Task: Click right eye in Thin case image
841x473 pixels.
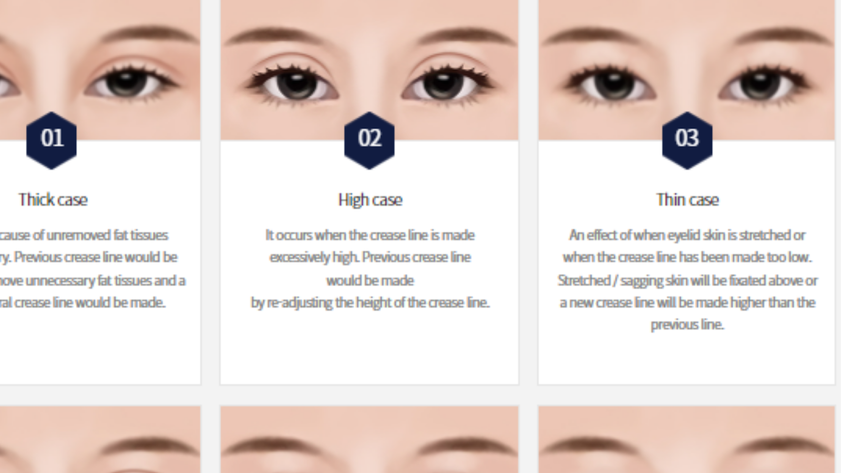Action: tap(761, 83)
